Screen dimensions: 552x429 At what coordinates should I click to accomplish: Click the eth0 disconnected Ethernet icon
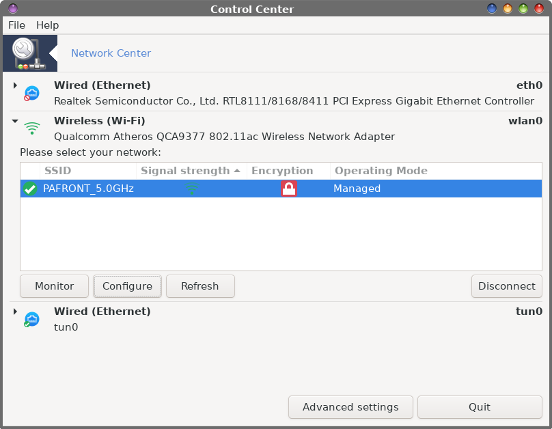click(x=31, y=94)
